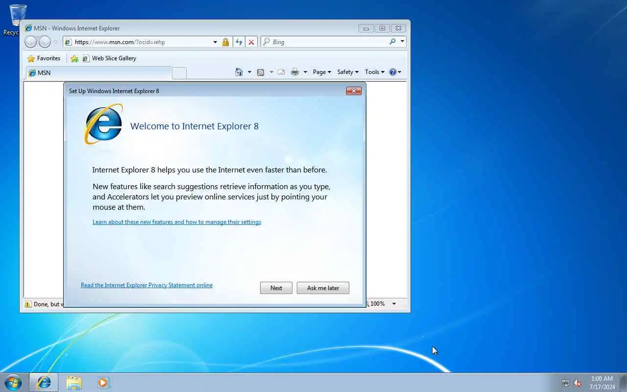This screenshot has height=392, width=627.
Task: Click the network status tray icon
Action: 566,383
